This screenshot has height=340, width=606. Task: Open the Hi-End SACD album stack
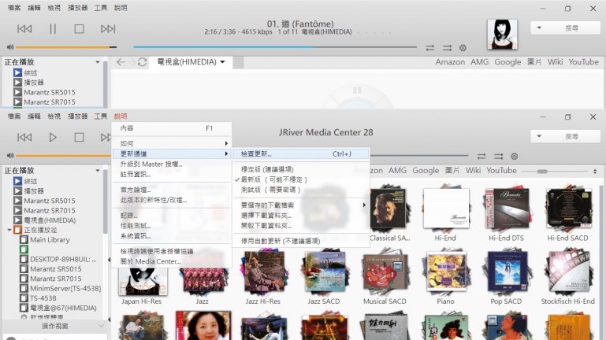pos(567,209)
